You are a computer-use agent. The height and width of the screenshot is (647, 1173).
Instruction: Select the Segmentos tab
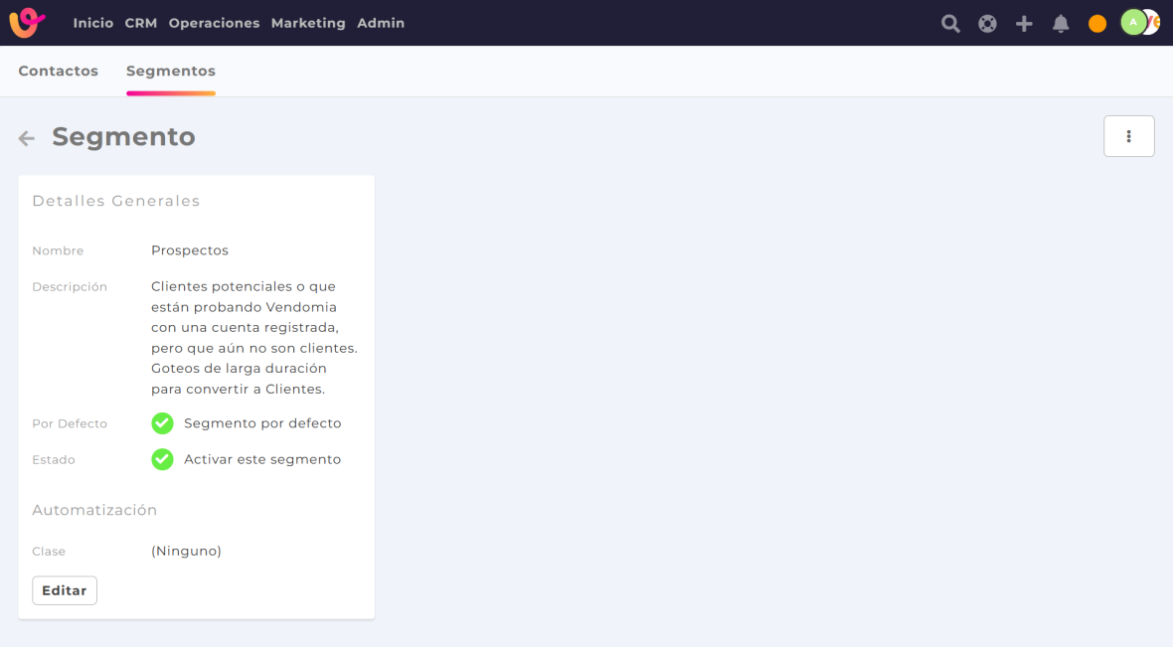click(171, 72)
